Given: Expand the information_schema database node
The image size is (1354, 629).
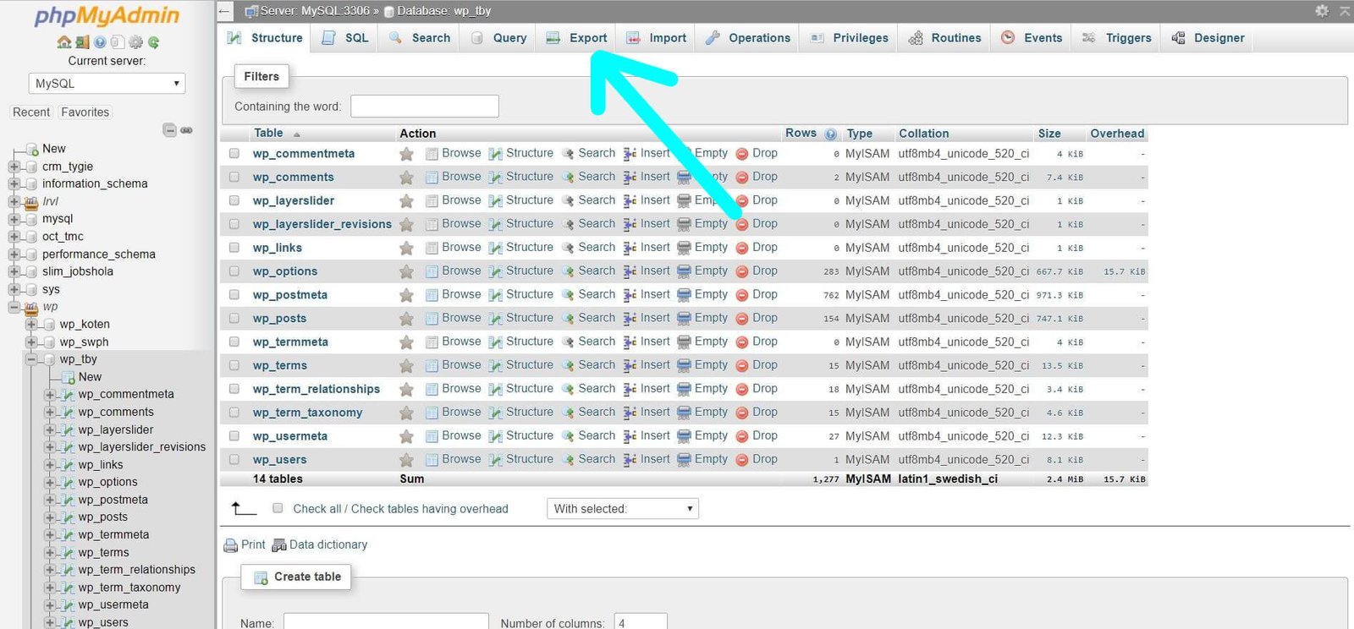Looking at the screenshot, I should coord(14,183).
